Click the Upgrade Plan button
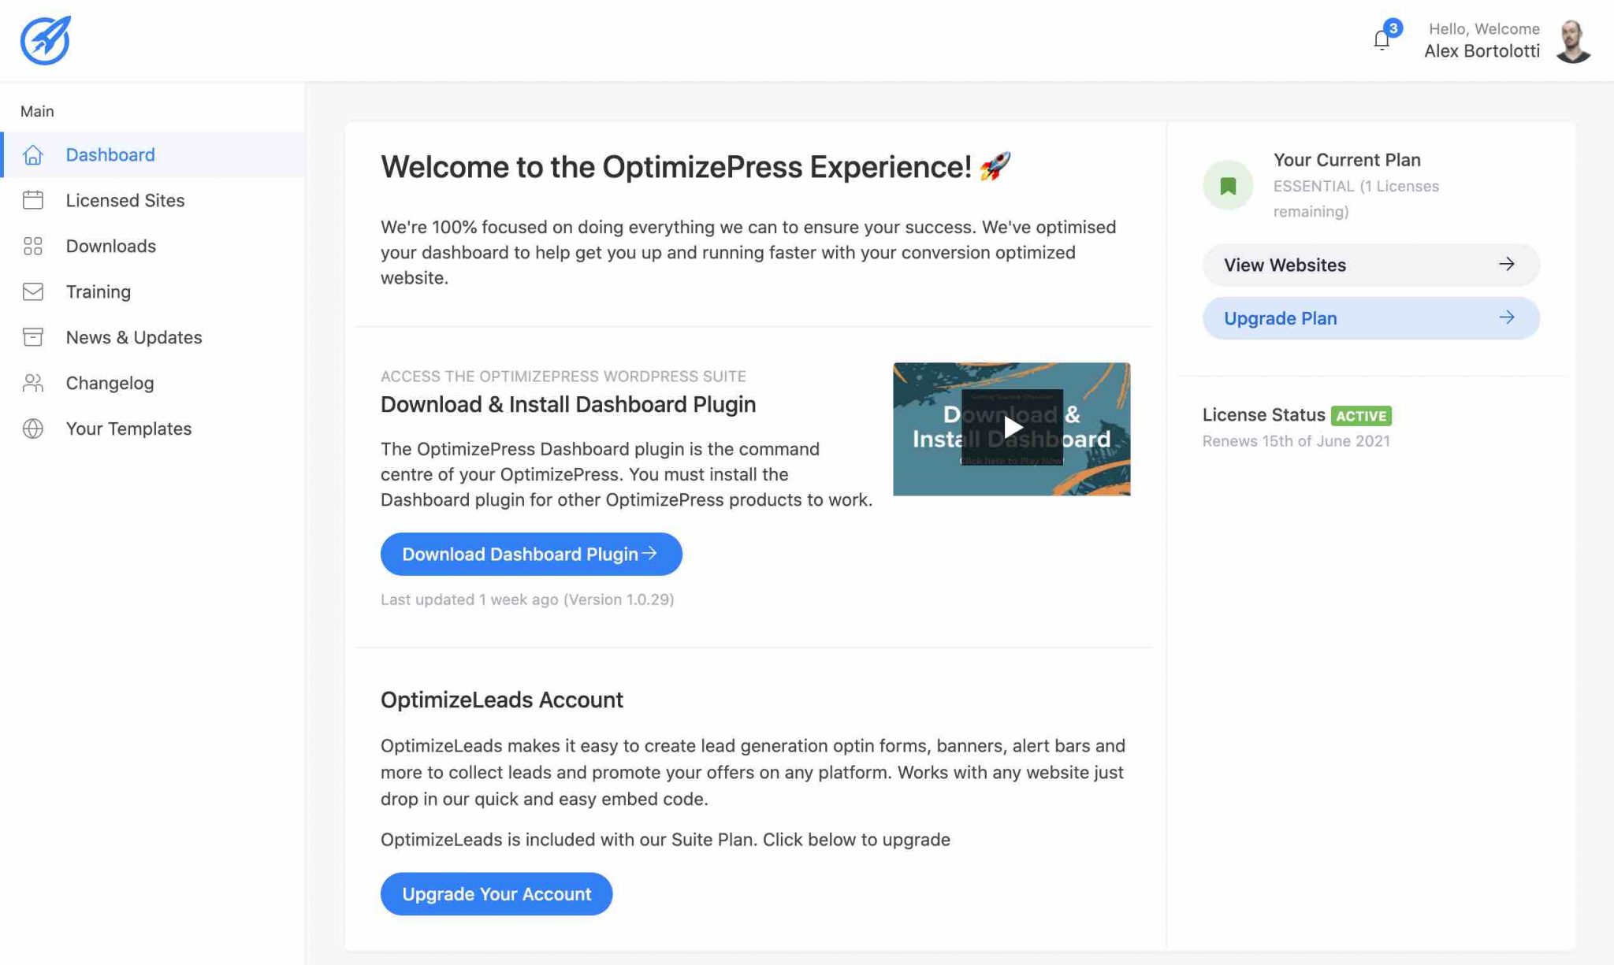 (x=1370, y=318)
